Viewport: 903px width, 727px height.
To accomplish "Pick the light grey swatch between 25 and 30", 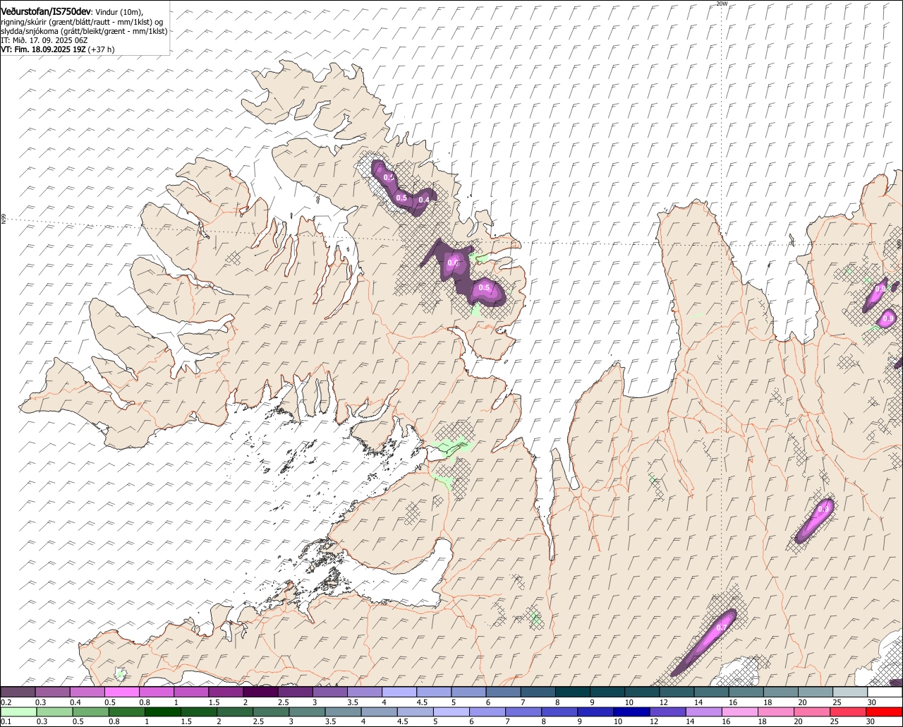I will (849, 692).
